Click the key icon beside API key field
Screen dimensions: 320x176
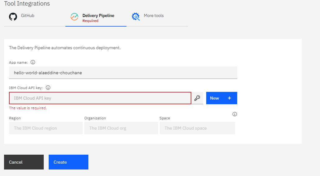[x=197, y=98]
